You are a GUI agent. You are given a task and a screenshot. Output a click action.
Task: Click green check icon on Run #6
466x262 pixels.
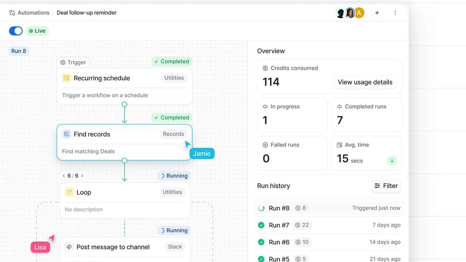pyautogui.click(x=261, y=242)
